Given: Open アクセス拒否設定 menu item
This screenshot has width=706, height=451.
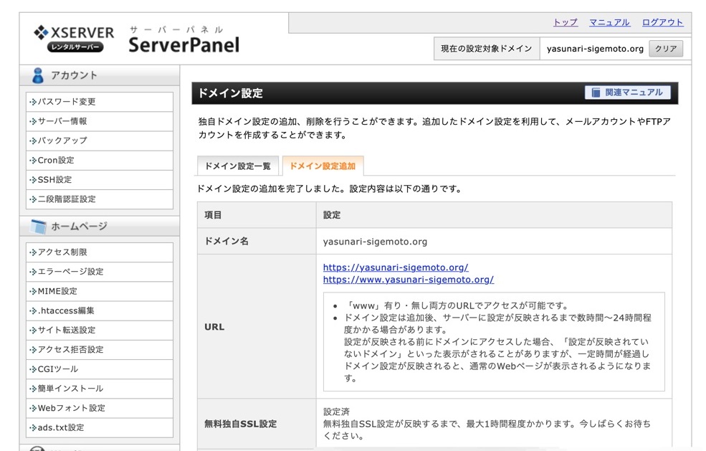Looking at the screenshot, I should [100, 349].
